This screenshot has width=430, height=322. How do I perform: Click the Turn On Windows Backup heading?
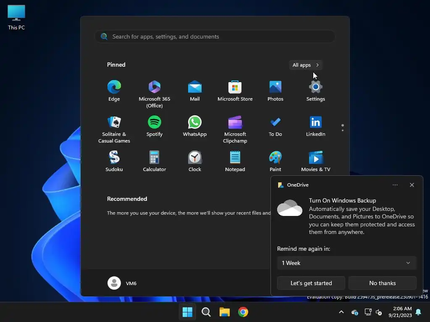click(x=342, y=200)
